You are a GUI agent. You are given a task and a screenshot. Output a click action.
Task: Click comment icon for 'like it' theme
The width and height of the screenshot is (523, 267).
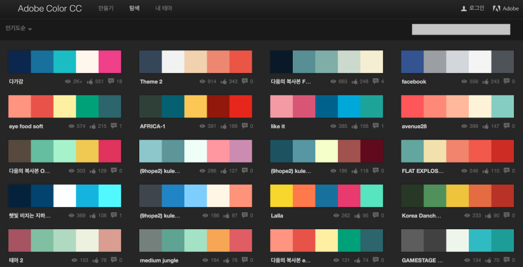[375, 126]
